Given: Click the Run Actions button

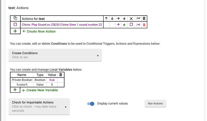Looking at the screenshot, I should 155,103.
